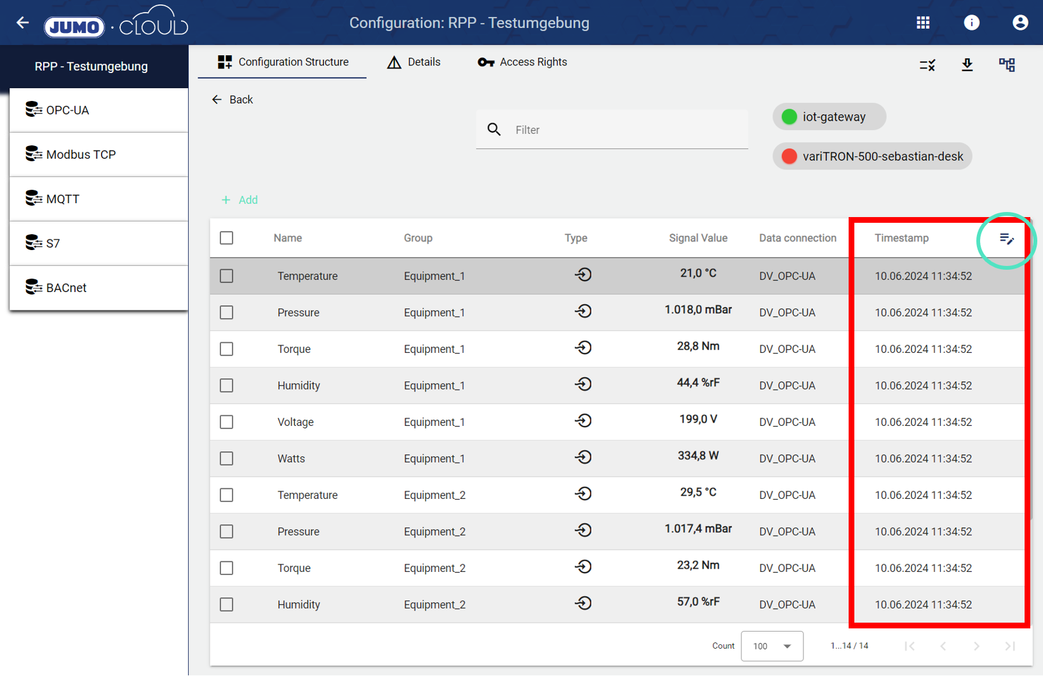Open the info icon in top bar
The width and height of the screenshot is (1043, 676).
[x=971, y=23]
